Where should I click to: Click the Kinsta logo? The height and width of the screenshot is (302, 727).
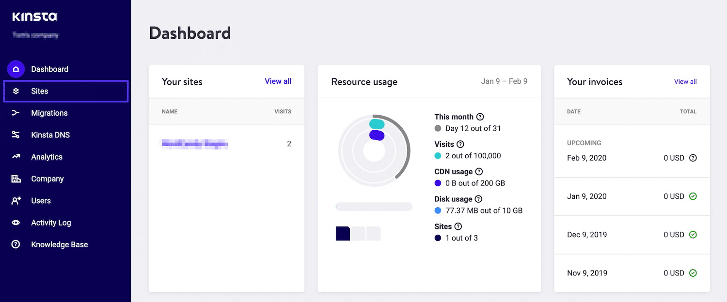click(x=34, y=16)
